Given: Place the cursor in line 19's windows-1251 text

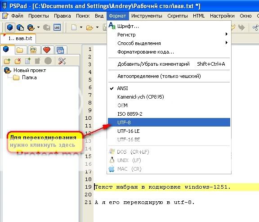Looking at the screenshot, I should coord(207,187).
